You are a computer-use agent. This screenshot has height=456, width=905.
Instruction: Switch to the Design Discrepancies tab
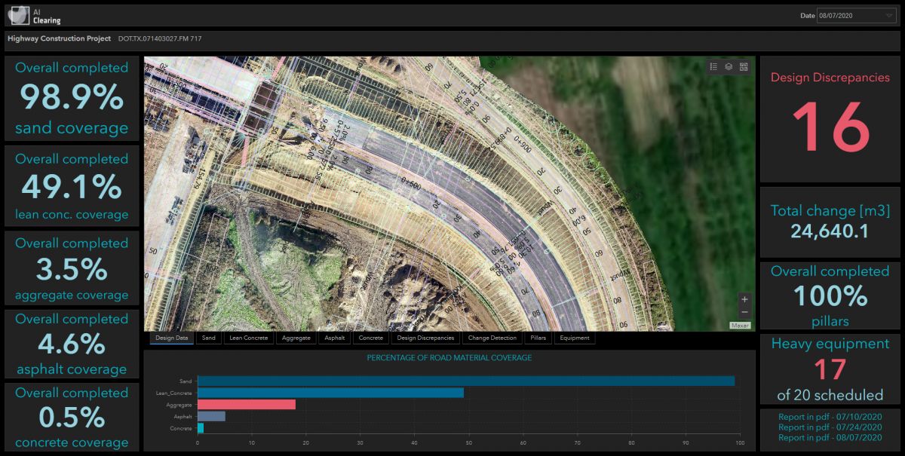coord(425,338)
